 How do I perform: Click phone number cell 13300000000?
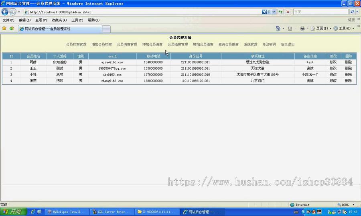(x=153, y=68)
